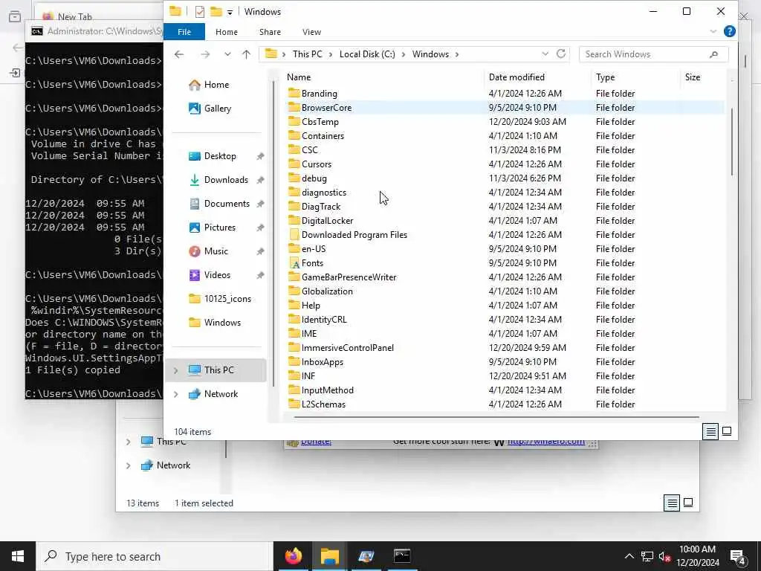Open the Start menu
This screenshot has width=761, height=571.
click(18, 556)
